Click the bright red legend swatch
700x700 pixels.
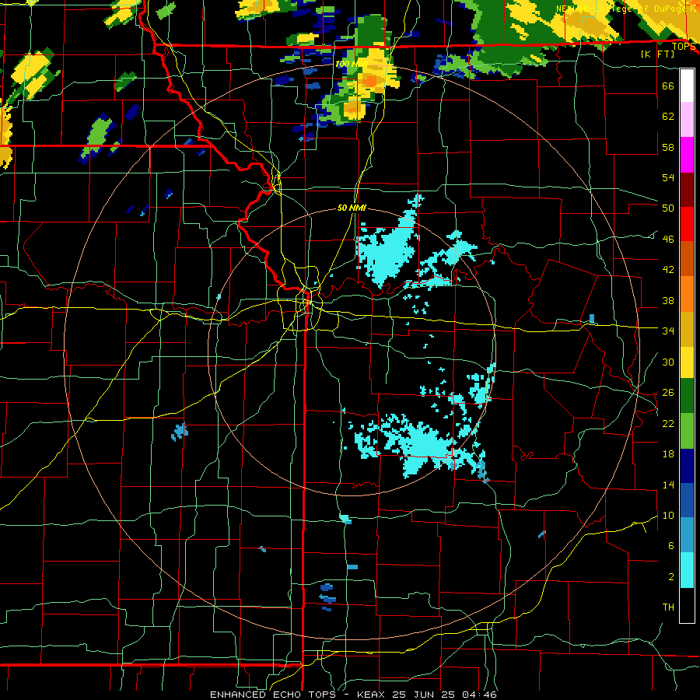687,224
